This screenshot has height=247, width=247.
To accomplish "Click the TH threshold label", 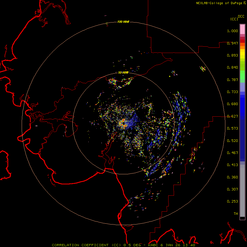I will [x=236, y=214].
